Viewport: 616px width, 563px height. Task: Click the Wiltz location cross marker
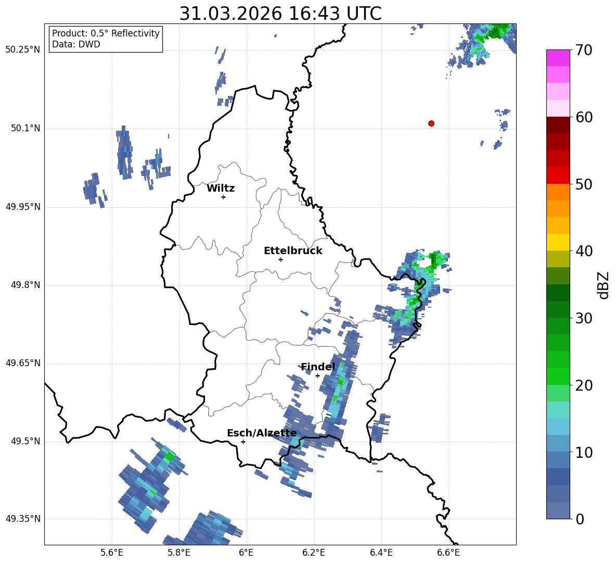coord(224,197)
